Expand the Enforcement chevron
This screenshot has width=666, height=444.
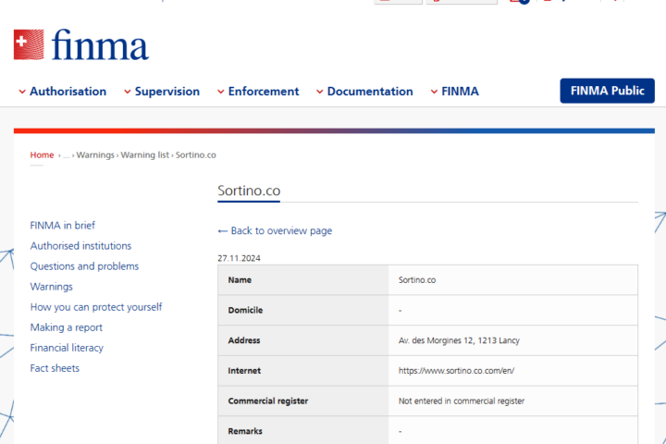click(220, 92)
